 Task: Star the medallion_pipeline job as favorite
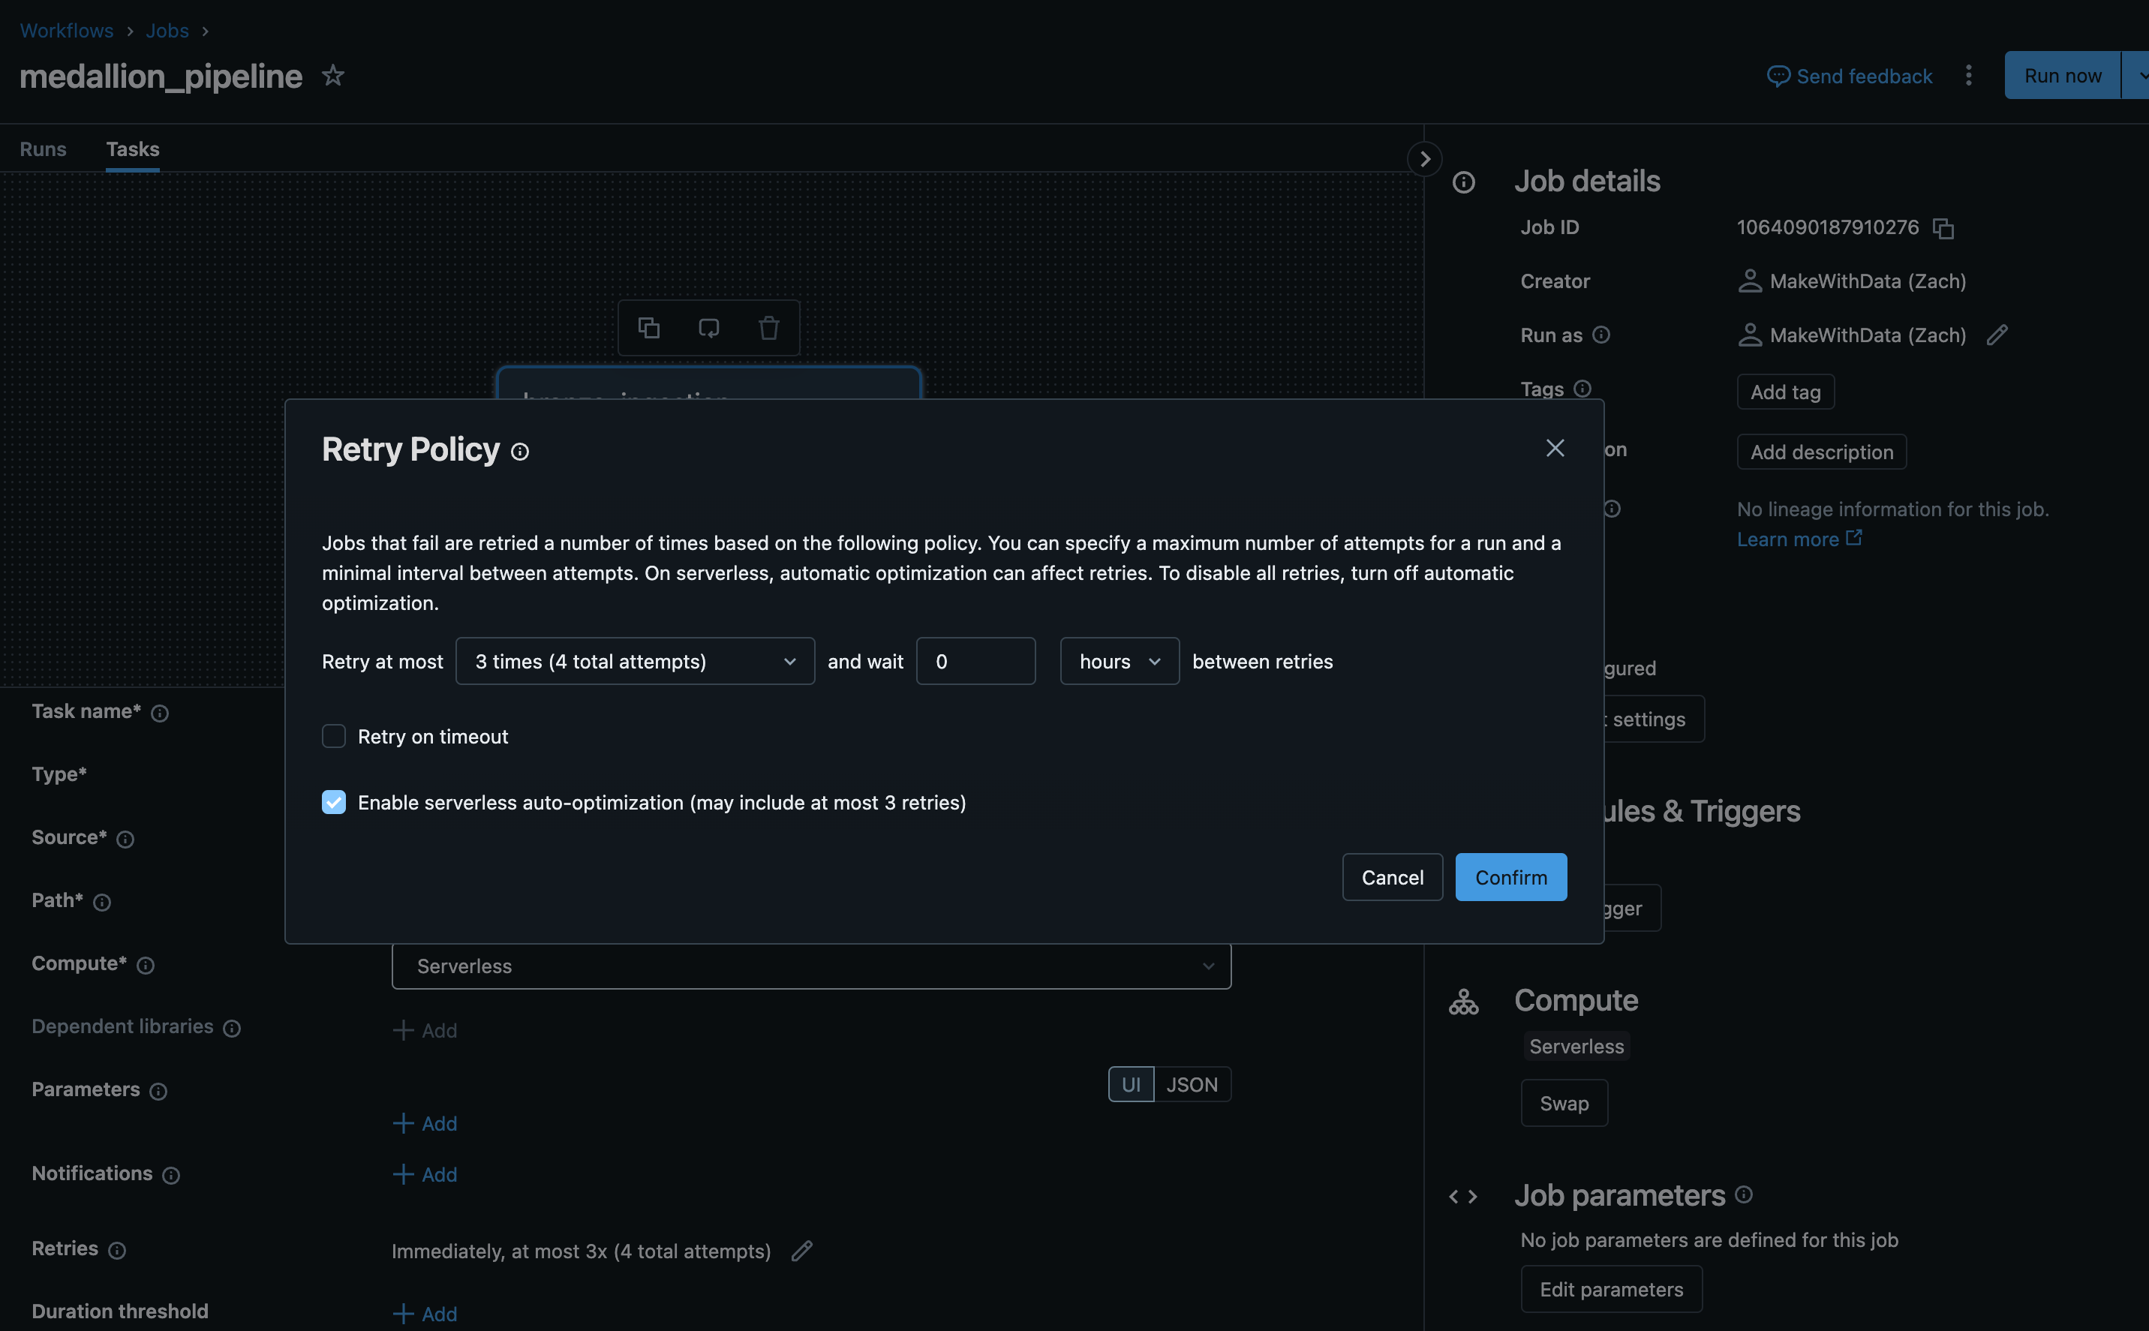click(333, 76)
